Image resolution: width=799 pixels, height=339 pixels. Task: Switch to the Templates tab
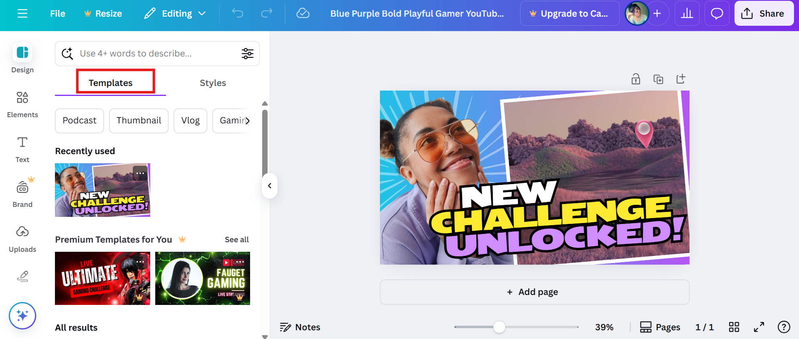click(x=111, y=83)
